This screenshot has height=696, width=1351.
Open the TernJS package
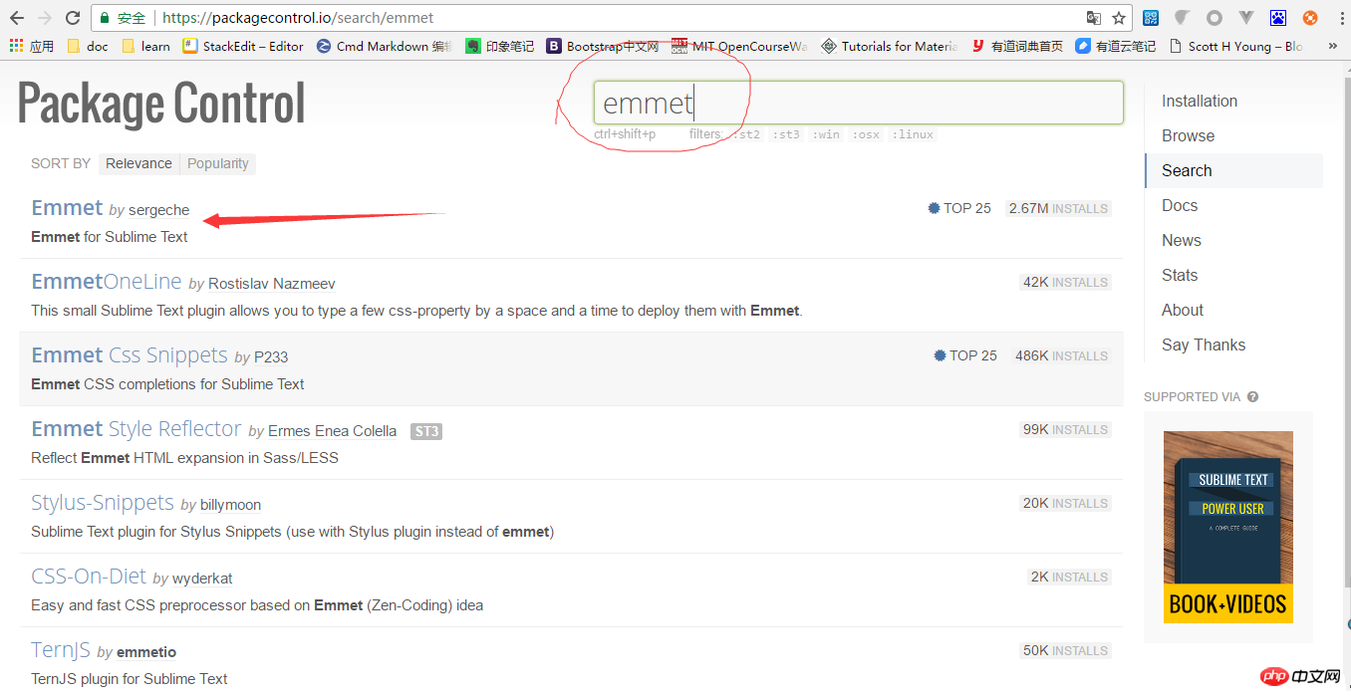61,649
